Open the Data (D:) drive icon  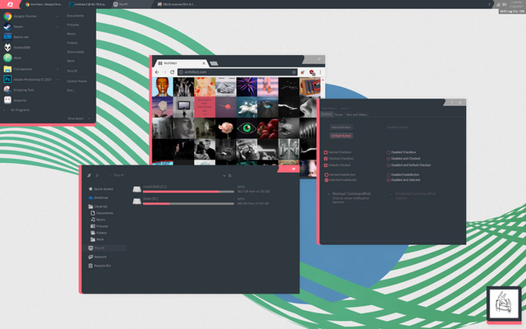(x=137, y=201)
